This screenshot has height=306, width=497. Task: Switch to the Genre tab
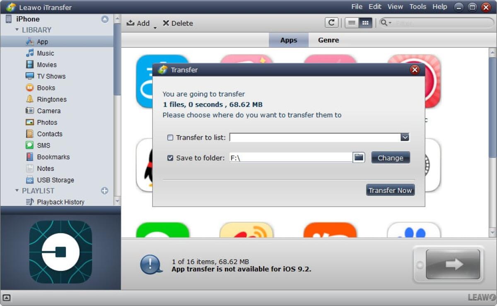328,40
